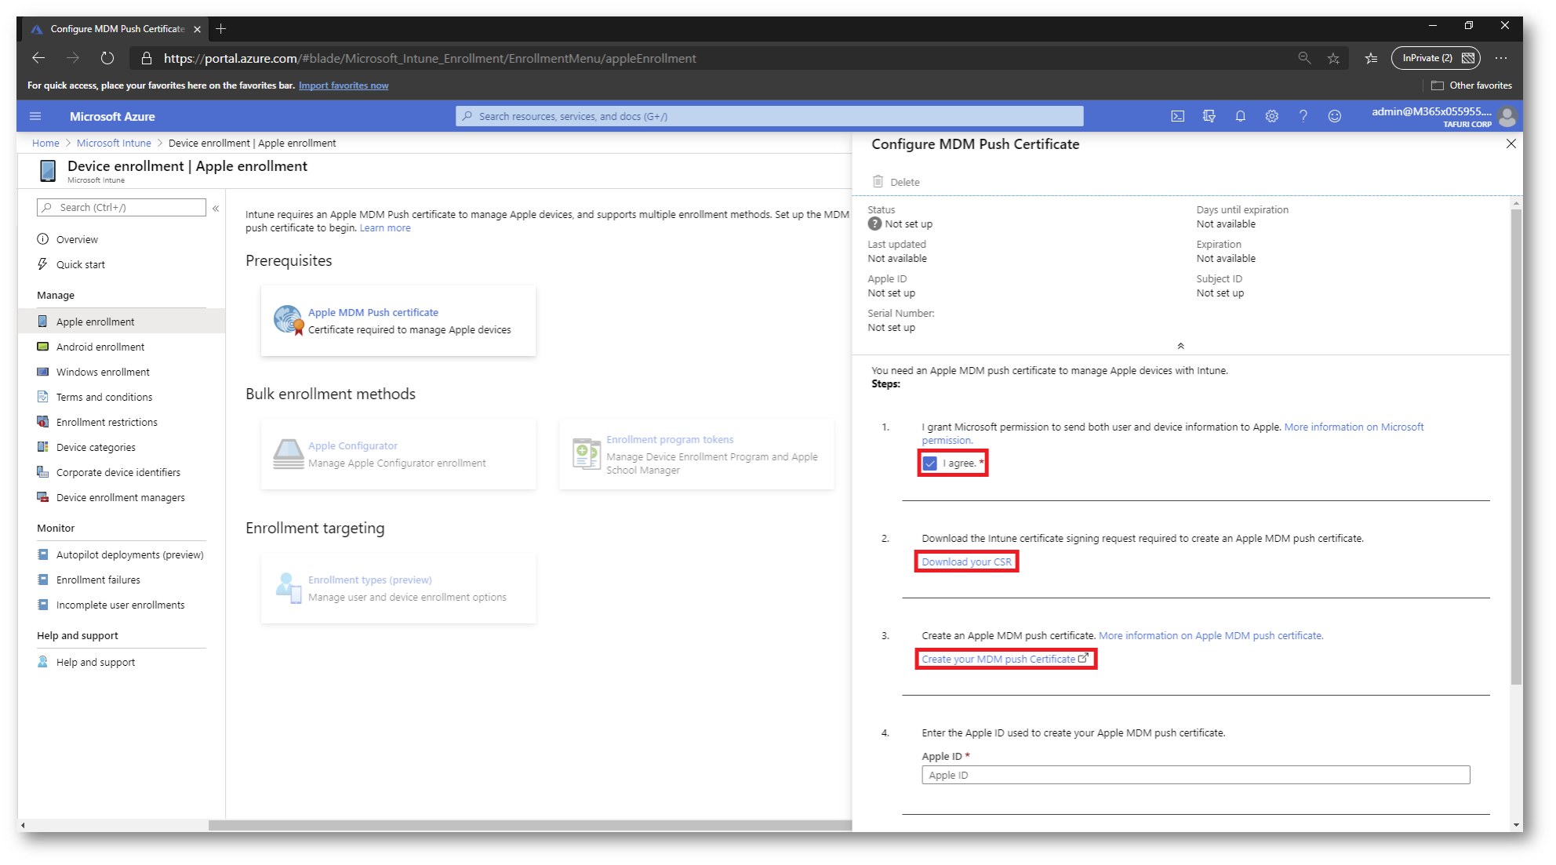The image size is (1556, 865).
Task: Click the side menu Search (Ctrl+/) box
Action: (x=122, y=207)
